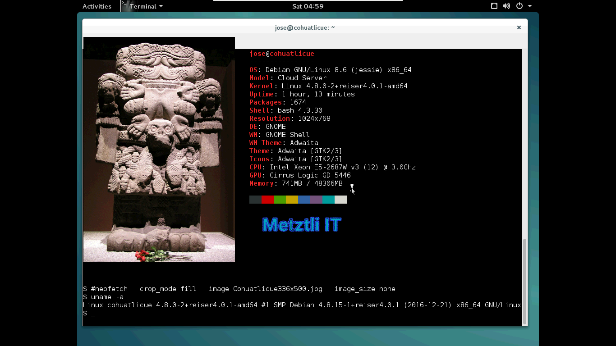Click the DE: GNOME line
The height and width of the screenshot is (346, 616).
point(267,127)
